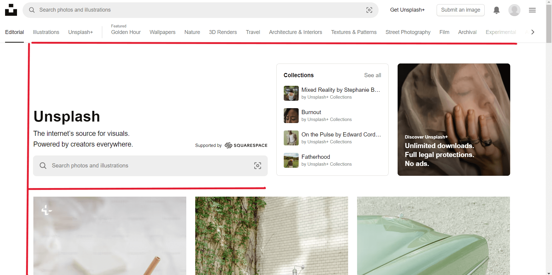
Task: Click the Unsplash+ plus badge on first photo
Action: tap(47, 210)
